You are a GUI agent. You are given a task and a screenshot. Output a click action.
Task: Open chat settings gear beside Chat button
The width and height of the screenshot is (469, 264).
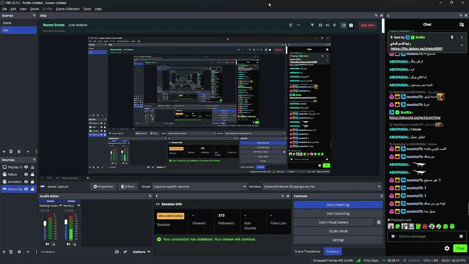coord(447,248)
